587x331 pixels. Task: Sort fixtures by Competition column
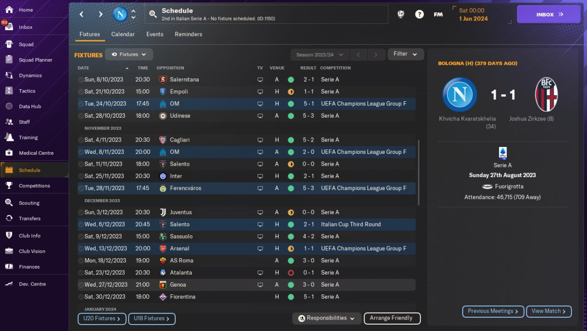335,68
